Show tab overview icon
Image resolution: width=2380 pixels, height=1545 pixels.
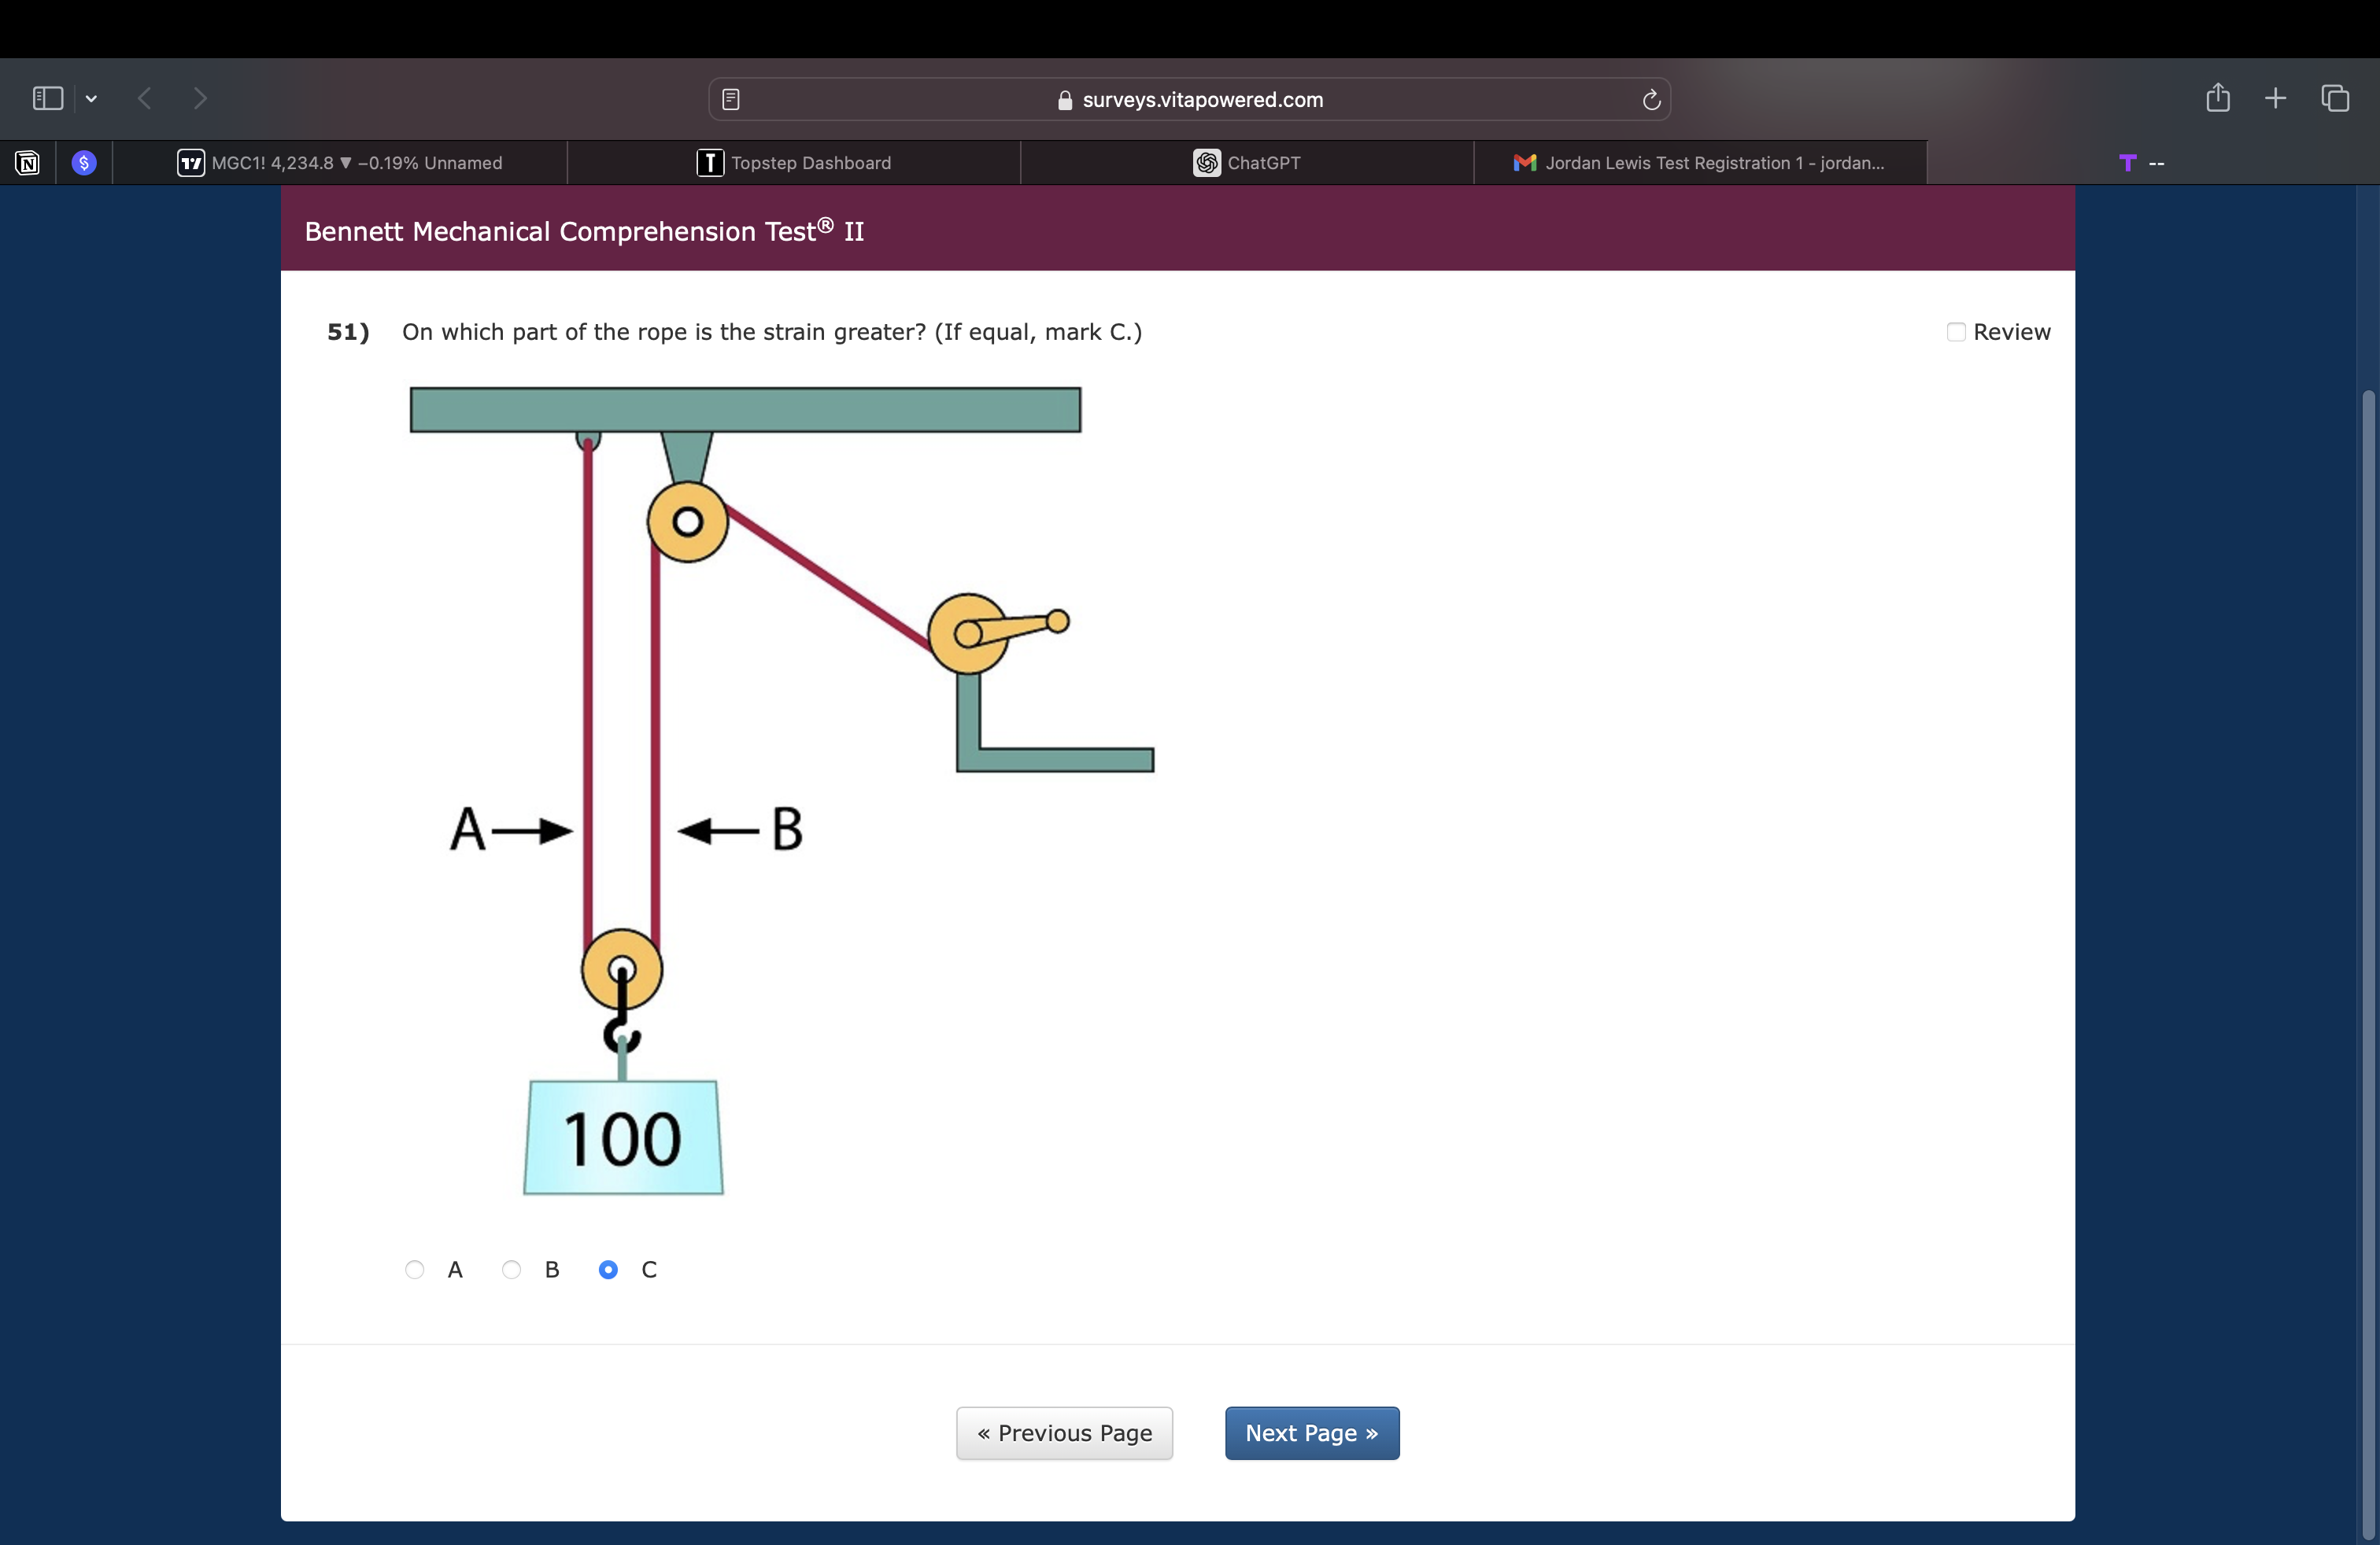(2335, 98)
